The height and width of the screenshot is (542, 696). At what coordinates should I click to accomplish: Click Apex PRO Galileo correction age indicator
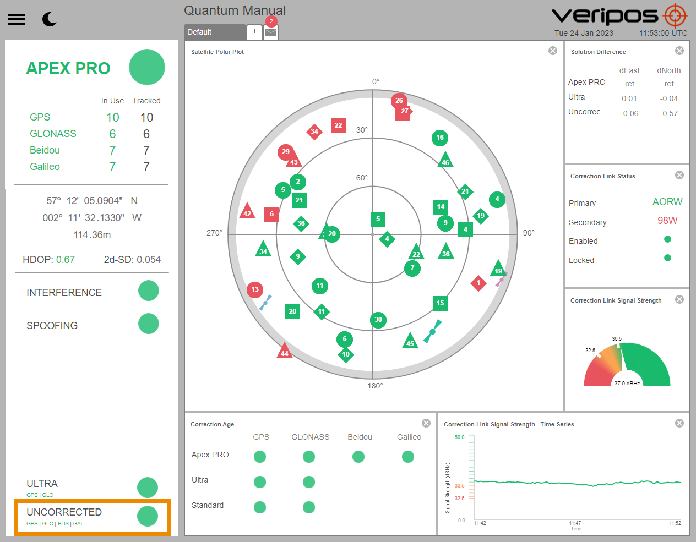click(408, 457)
